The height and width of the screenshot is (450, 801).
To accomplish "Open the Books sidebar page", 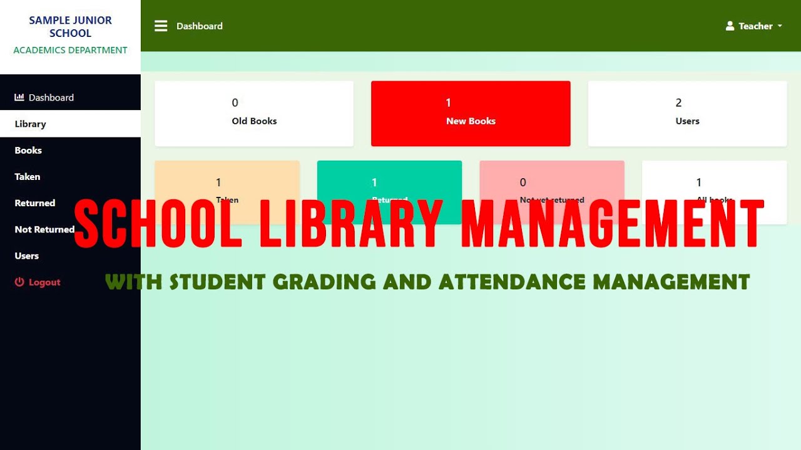I will point(70,150).
